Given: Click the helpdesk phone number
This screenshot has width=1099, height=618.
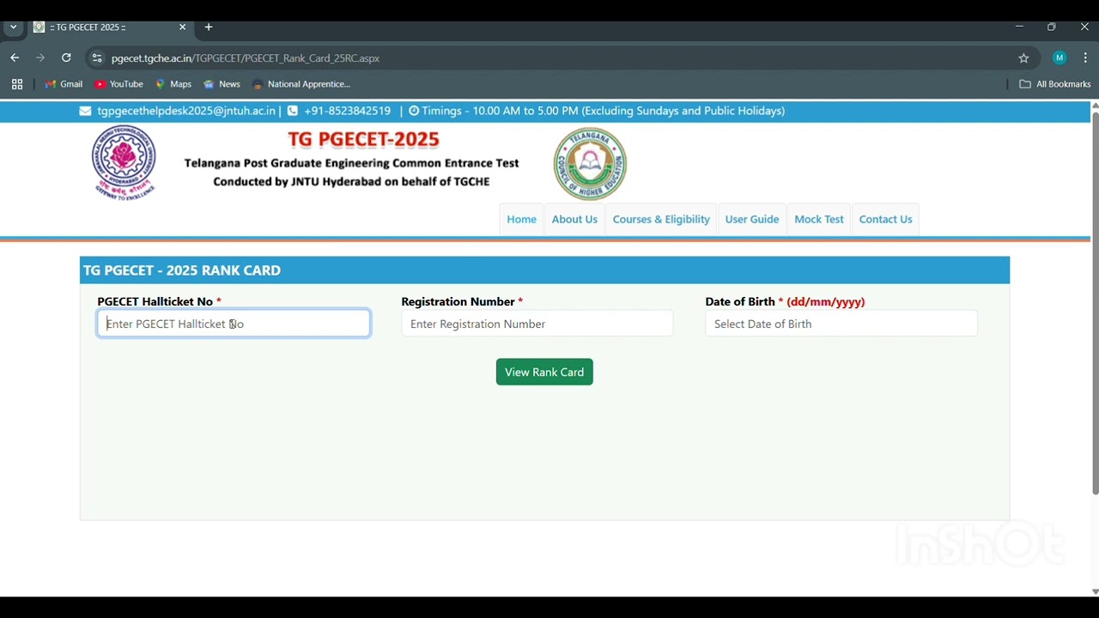Looking at the screenshot, I should click(x=347, y=111).
